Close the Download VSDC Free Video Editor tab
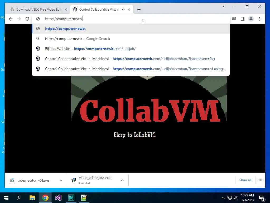 pyautogui.click(x=66, y=10)
